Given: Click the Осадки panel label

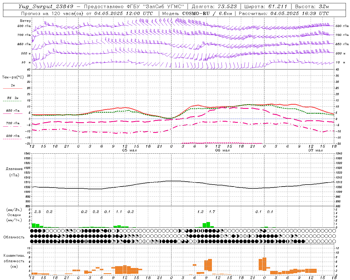Looking at the screenshot, I should pyautogui.click(x=14, y=215).
